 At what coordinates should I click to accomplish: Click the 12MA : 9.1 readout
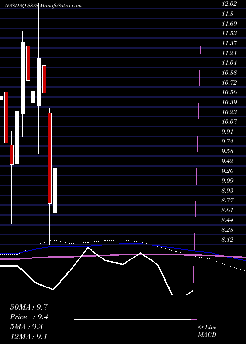tap(29, 336)
